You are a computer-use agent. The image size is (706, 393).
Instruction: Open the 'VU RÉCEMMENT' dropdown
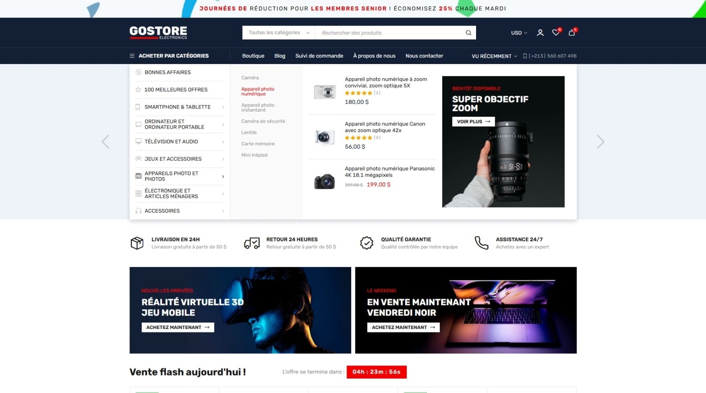(494, 56)
